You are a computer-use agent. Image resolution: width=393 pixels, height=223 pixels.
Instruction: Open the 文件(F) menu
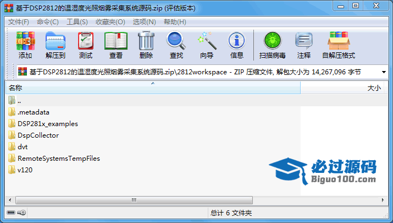[19, 22]
